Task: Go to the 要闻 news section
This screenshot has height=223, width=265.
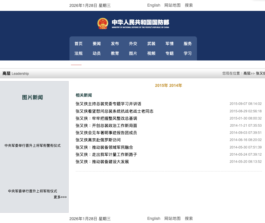Action: (x=97, y=44)
